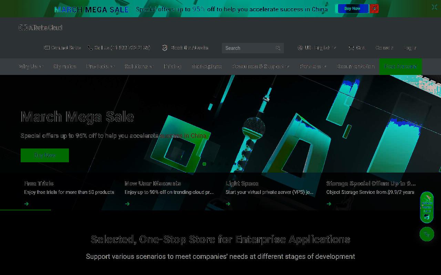
Task: Open the floating contact chat button
Action: click(x=427, y=234)
